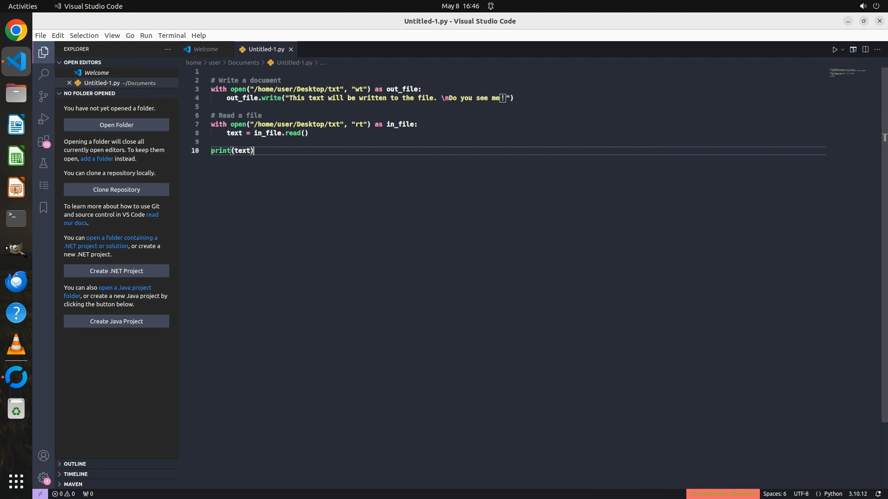
Task: Click the Run Python File play icon
Action: pos(835,49)
